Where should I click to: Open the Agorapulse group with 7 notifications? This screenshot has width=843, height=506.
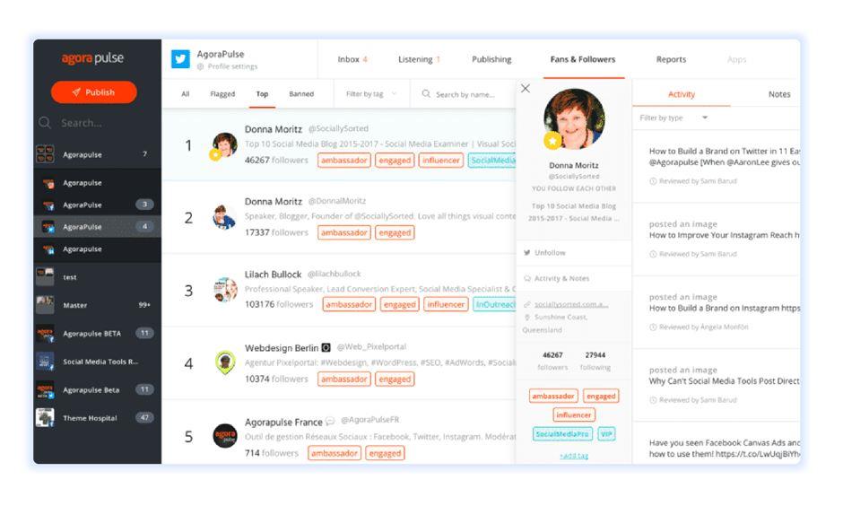pyautogui.click(x=98, y=154)
